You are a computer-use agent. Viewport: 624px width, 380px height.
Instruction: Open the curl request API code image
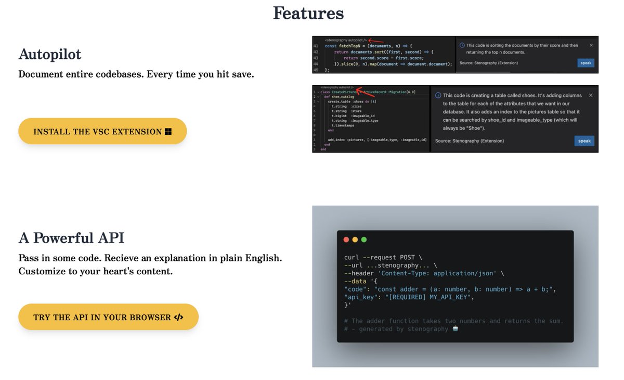coord(455,286)
